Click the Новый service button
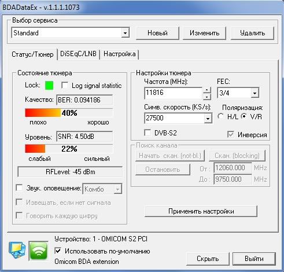The width and height of the screenshot is (284, 272). click(157, 33)
